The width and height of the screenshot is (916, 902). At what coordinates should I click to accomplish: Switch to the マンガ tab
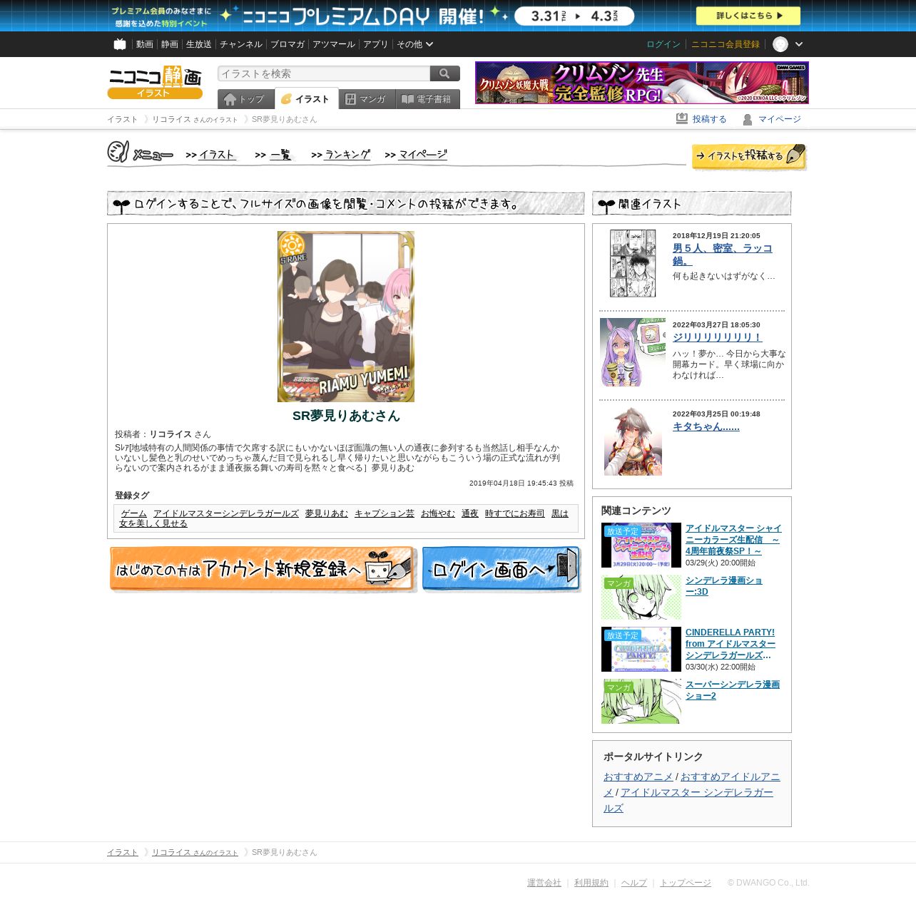tap(367, 99)
